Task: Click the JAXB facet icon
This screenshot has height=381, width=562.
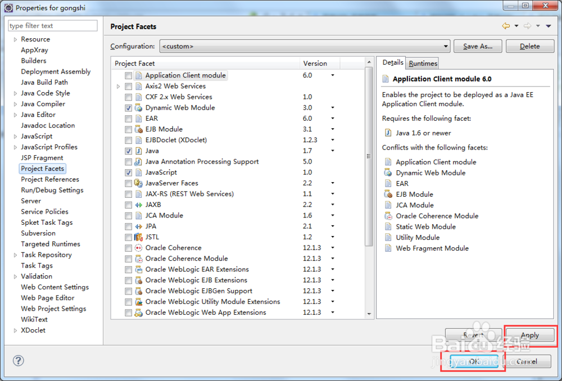Action: [x=138, y=205]
